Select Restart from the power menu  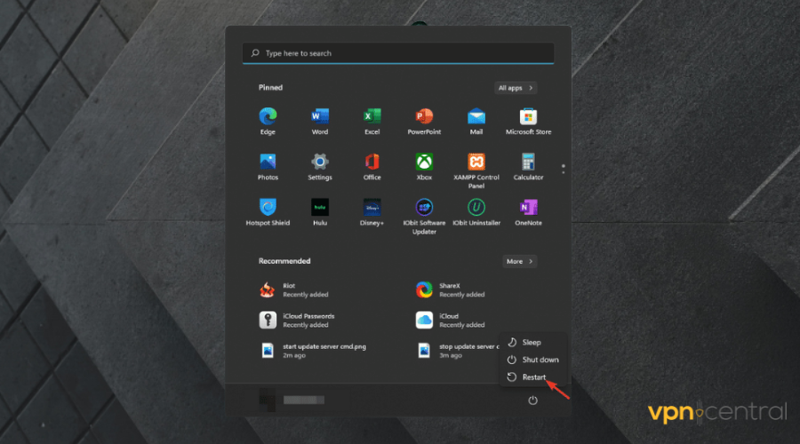click(x=532, y=377)
